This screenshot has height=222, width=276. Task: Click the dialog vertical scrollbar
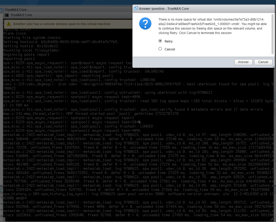pos(273,35)
